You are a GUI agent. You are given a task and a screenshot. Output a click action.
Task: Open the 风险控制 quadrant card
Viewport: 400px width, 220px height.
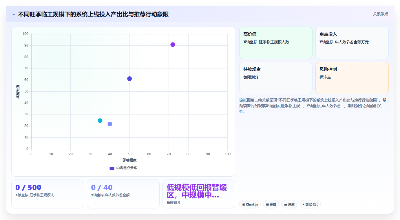pyautogui.click(x=352, y=78)
